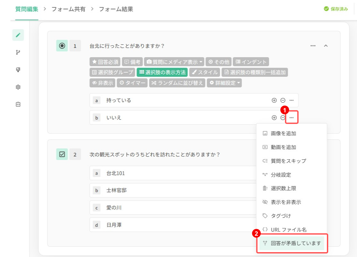Edit option text '日月潭'
This screenshot has height=257, width=357.
coord(114,225)
